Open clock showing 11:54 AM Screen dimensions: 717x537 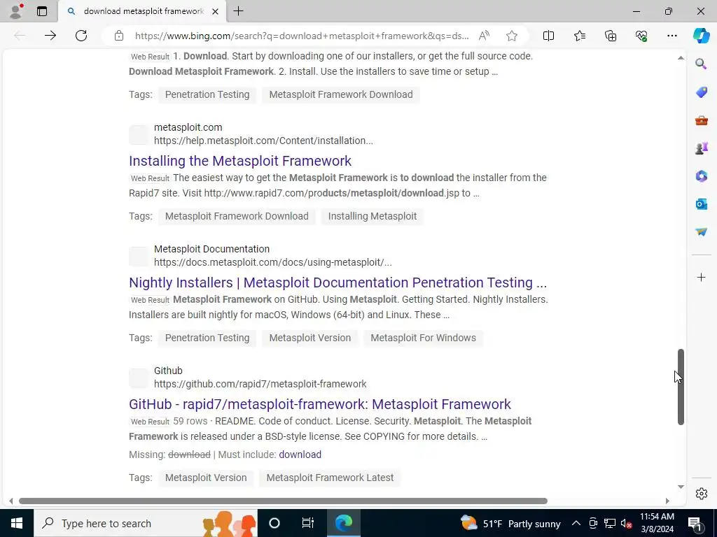click(x=657, y=523)
